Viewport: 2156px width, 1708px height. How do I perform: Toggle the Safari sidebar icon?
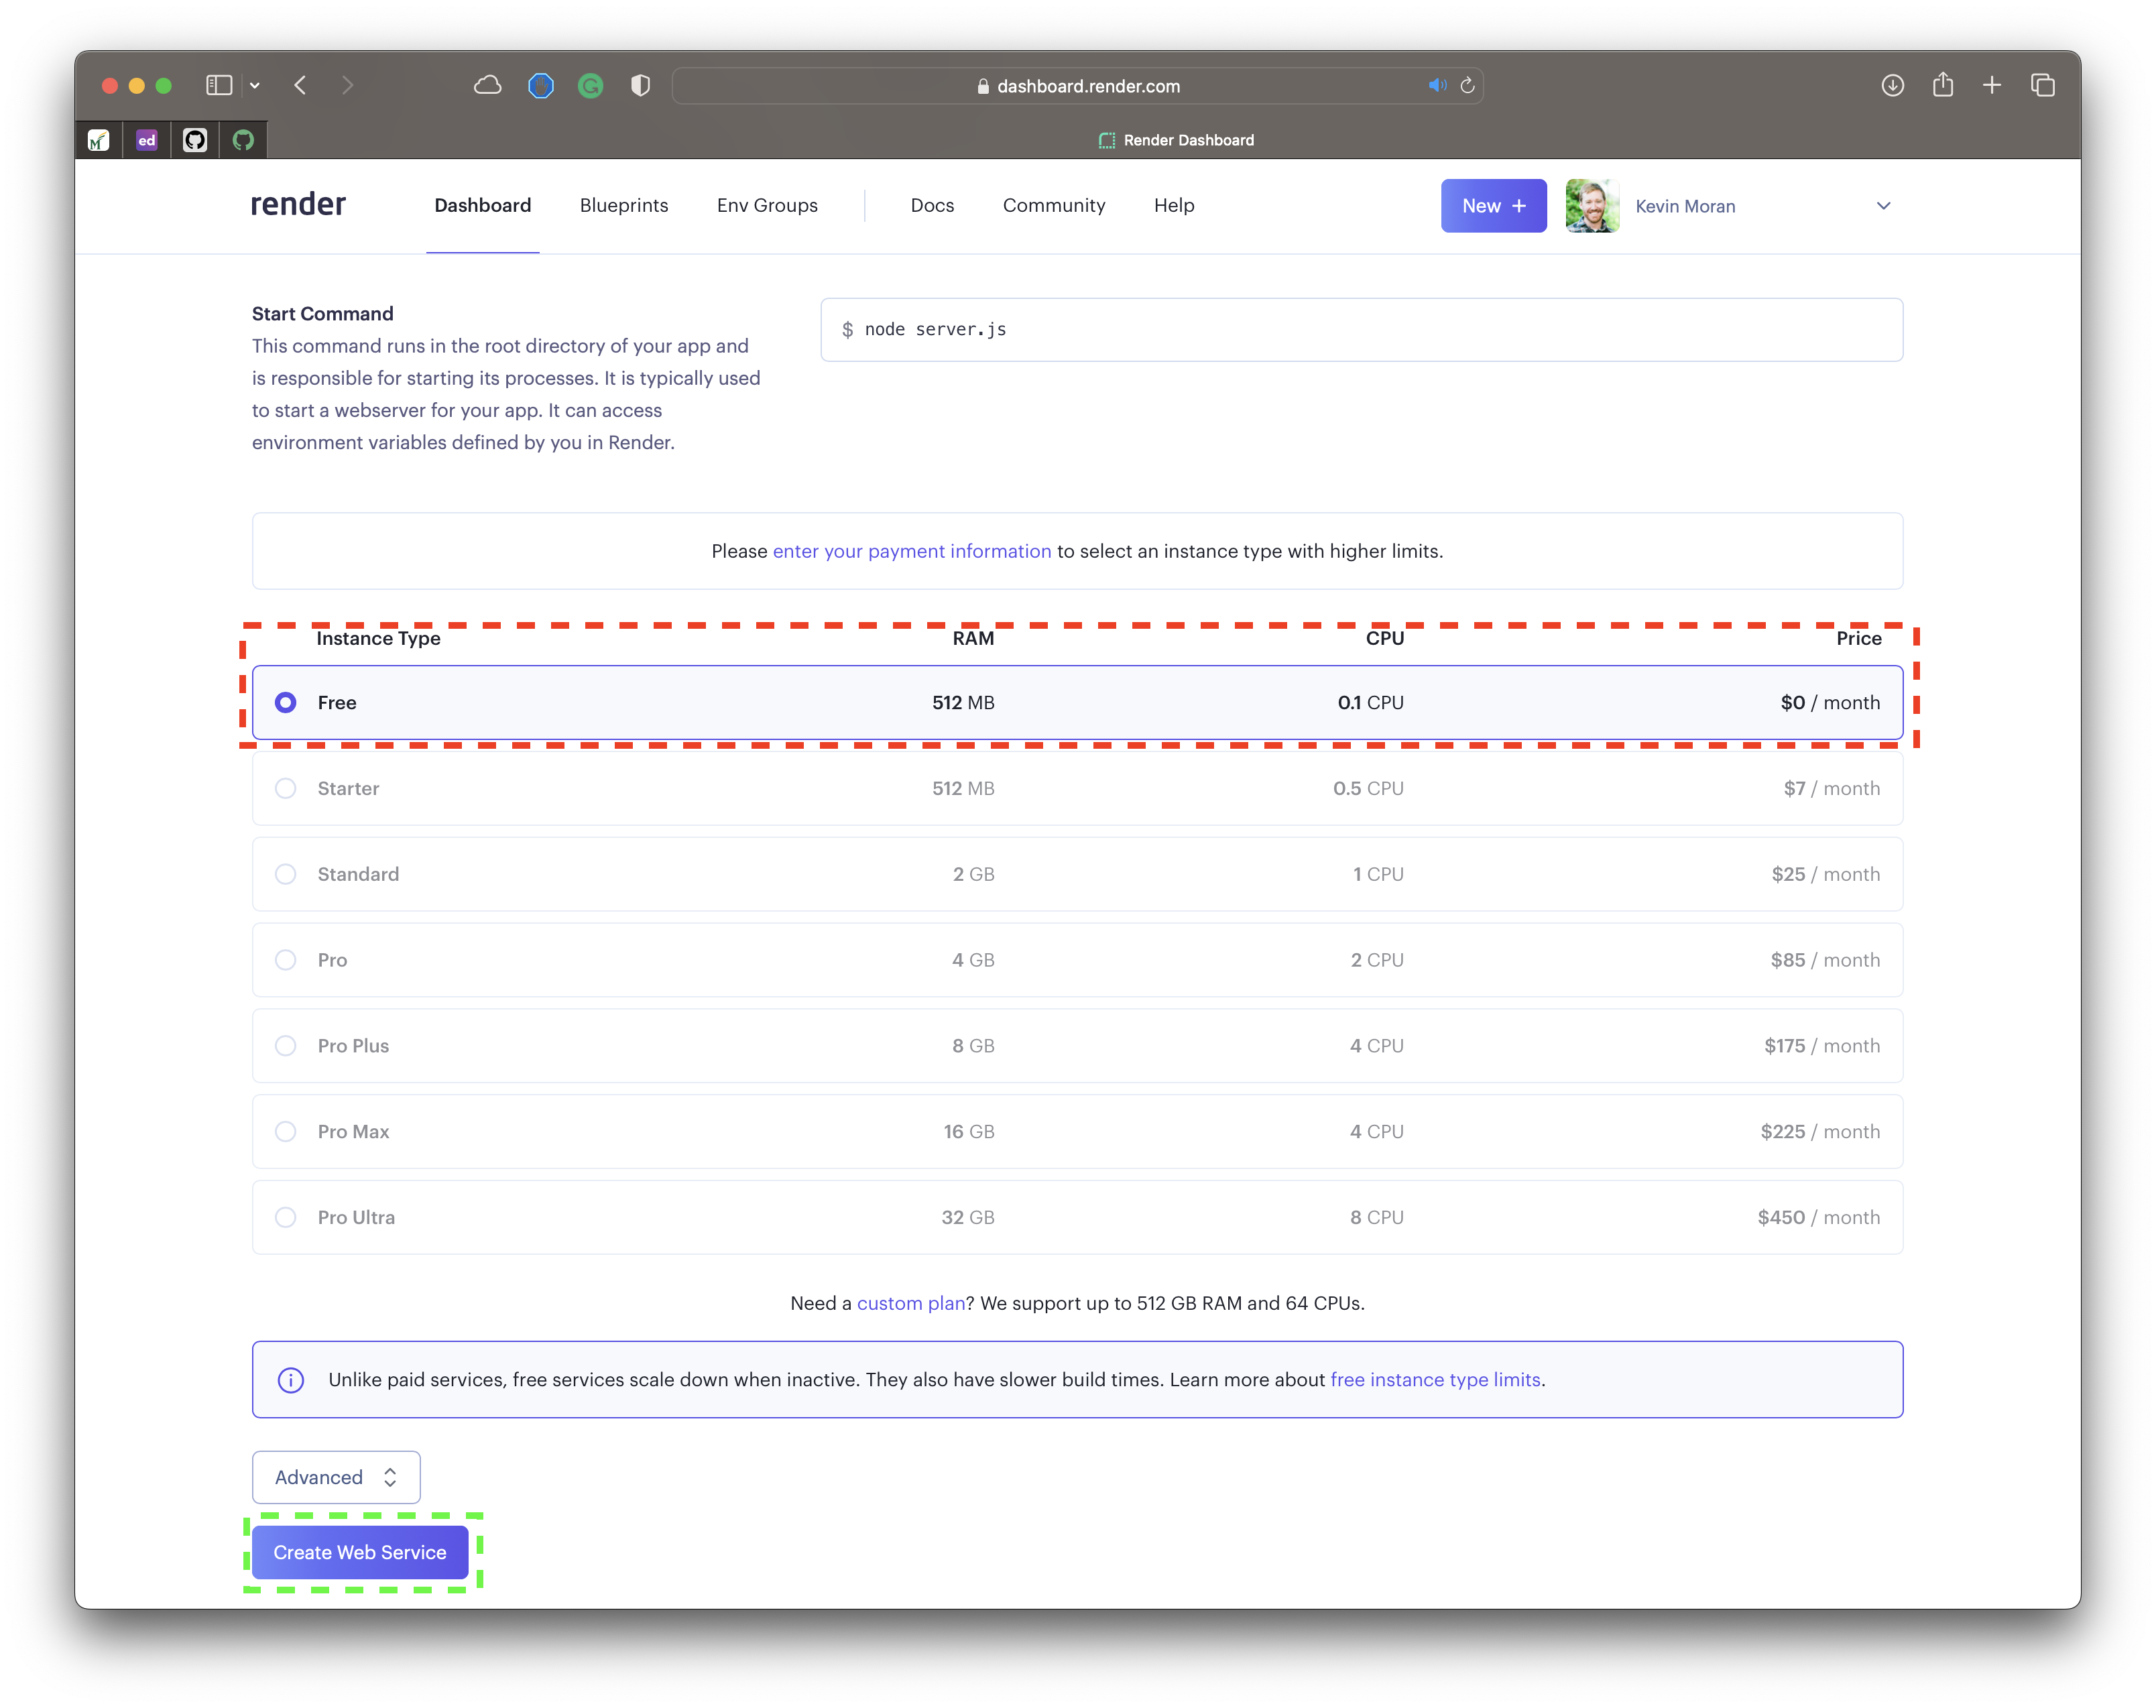[x=219, y=85]
